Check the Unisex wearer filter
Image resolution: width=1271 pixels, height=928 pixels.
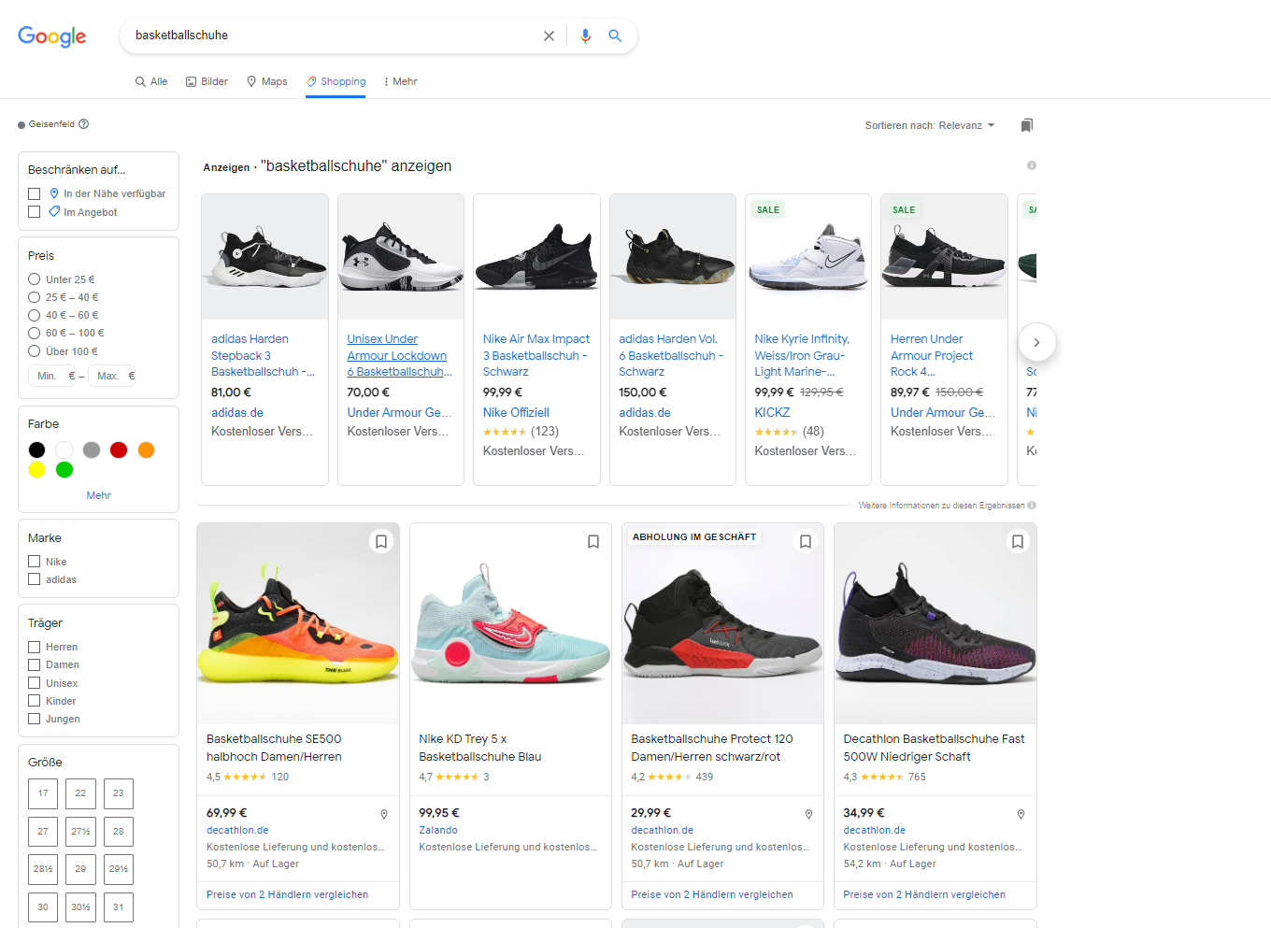(x=35, y=683)
